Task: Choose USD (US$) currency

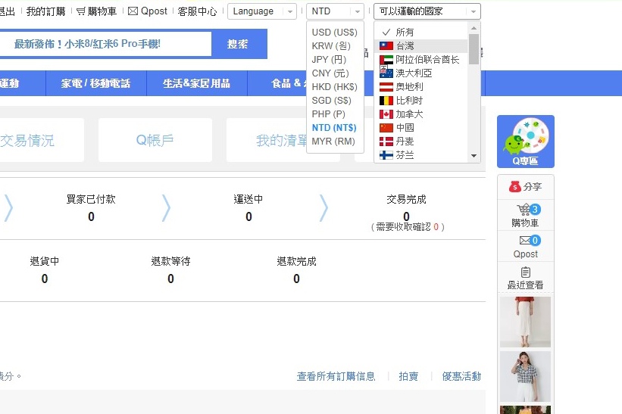Action: point(335,33)
